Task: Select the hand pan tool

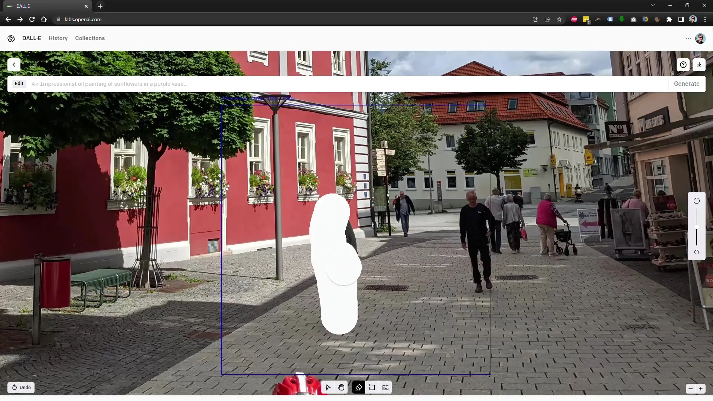Action: [341, 388]
